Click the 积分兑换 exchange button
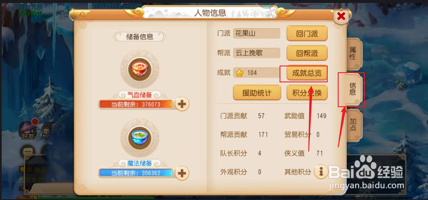 click(x=307, y=92)
